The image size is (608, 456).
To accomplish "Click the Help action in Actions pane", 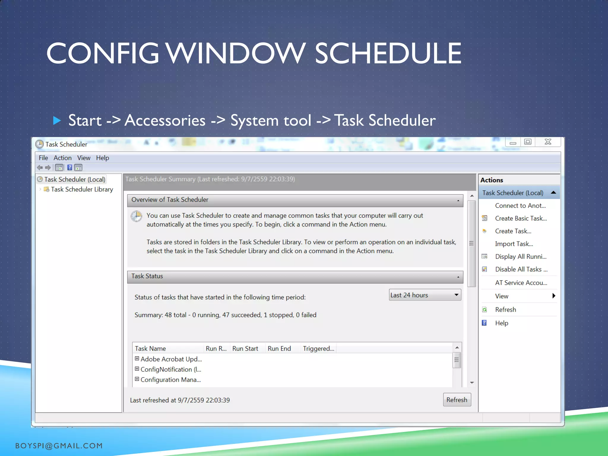I will click(502, 323).
